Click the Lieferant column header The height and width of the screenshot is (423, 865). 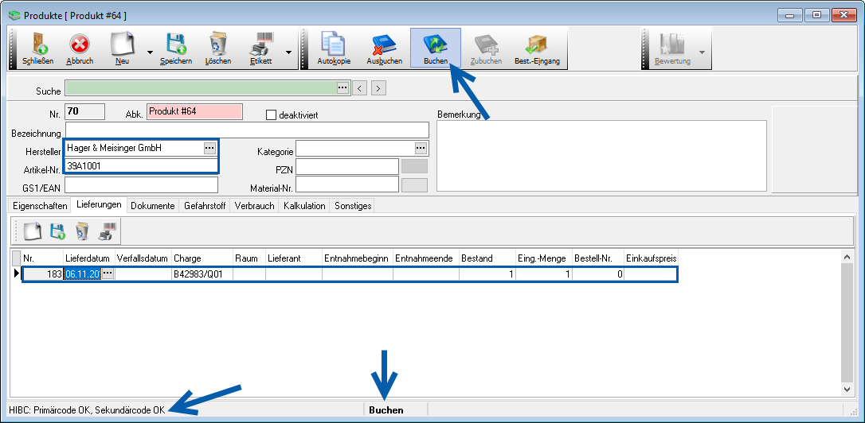(293, 258)
